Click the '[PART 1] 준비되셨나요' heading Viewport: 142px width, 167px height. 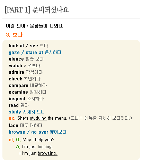[37, 10]
